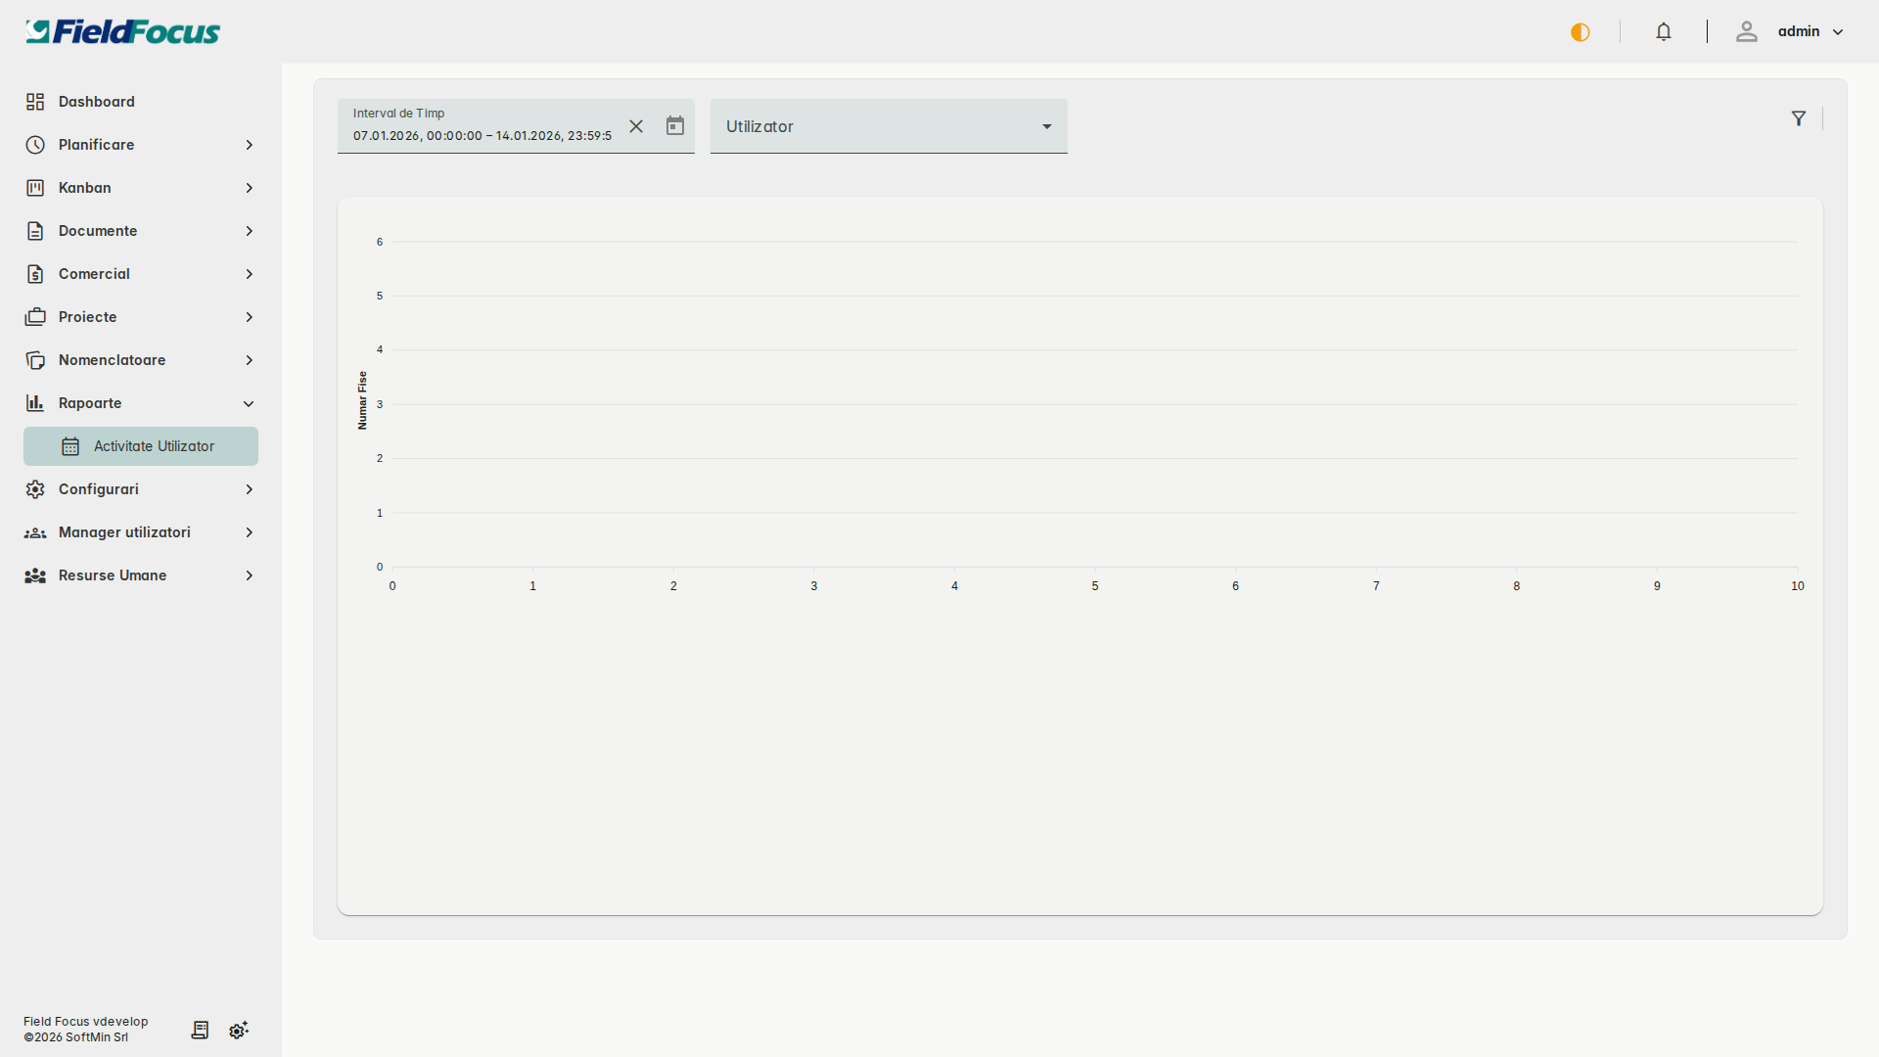Expand Kanban submenu chevron
Screen dimensions: 1879x1057
249,188
